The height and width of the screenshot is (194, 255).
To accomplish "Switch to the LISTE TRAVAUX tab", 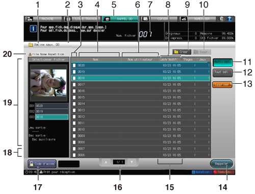I will (x=82, y=19).
